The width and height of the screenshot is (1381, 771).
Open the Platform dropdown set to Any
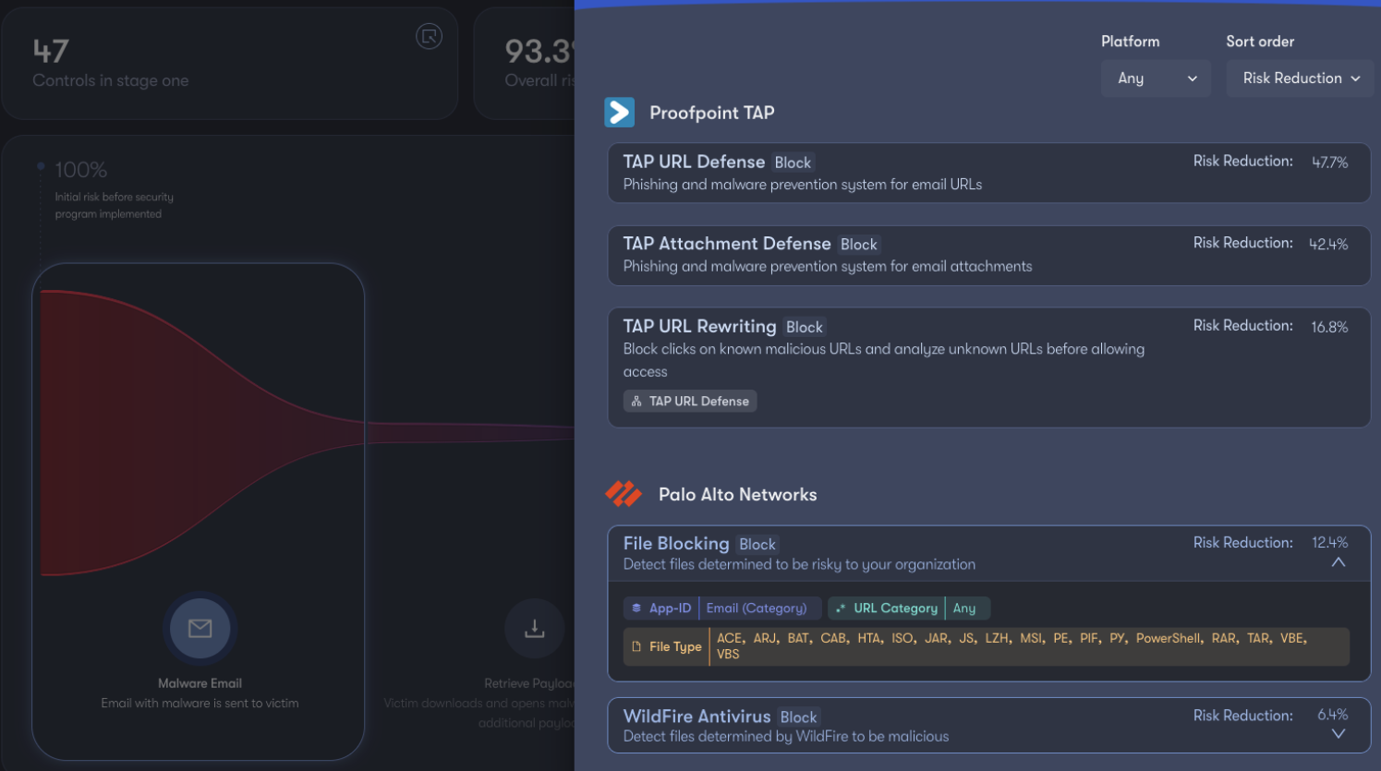click(x=1156, y=78)
